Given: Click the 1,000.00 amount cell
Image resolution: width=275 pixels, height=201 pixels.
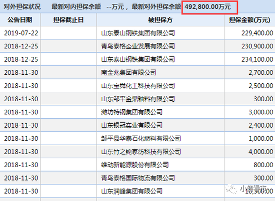Looking at the screenshot, I should (x=261, y=139).
